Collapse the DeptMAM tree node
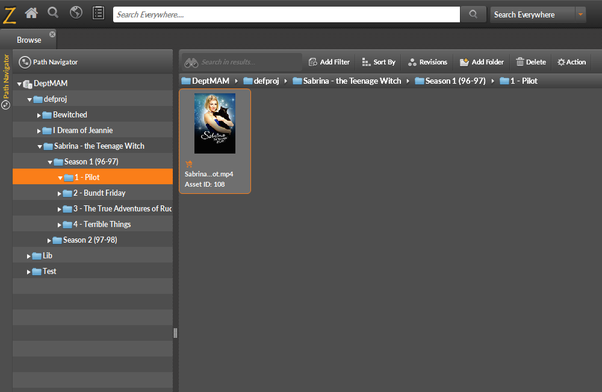Image resolution: width=602 pixels, height=392 pixels. [19, 84]
